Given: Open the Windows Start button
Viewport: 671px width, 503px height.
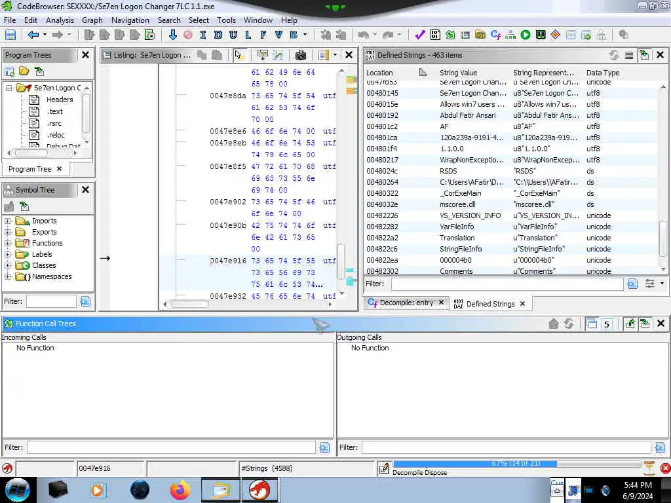Looking at the screenshot, I should click(17, 490).
